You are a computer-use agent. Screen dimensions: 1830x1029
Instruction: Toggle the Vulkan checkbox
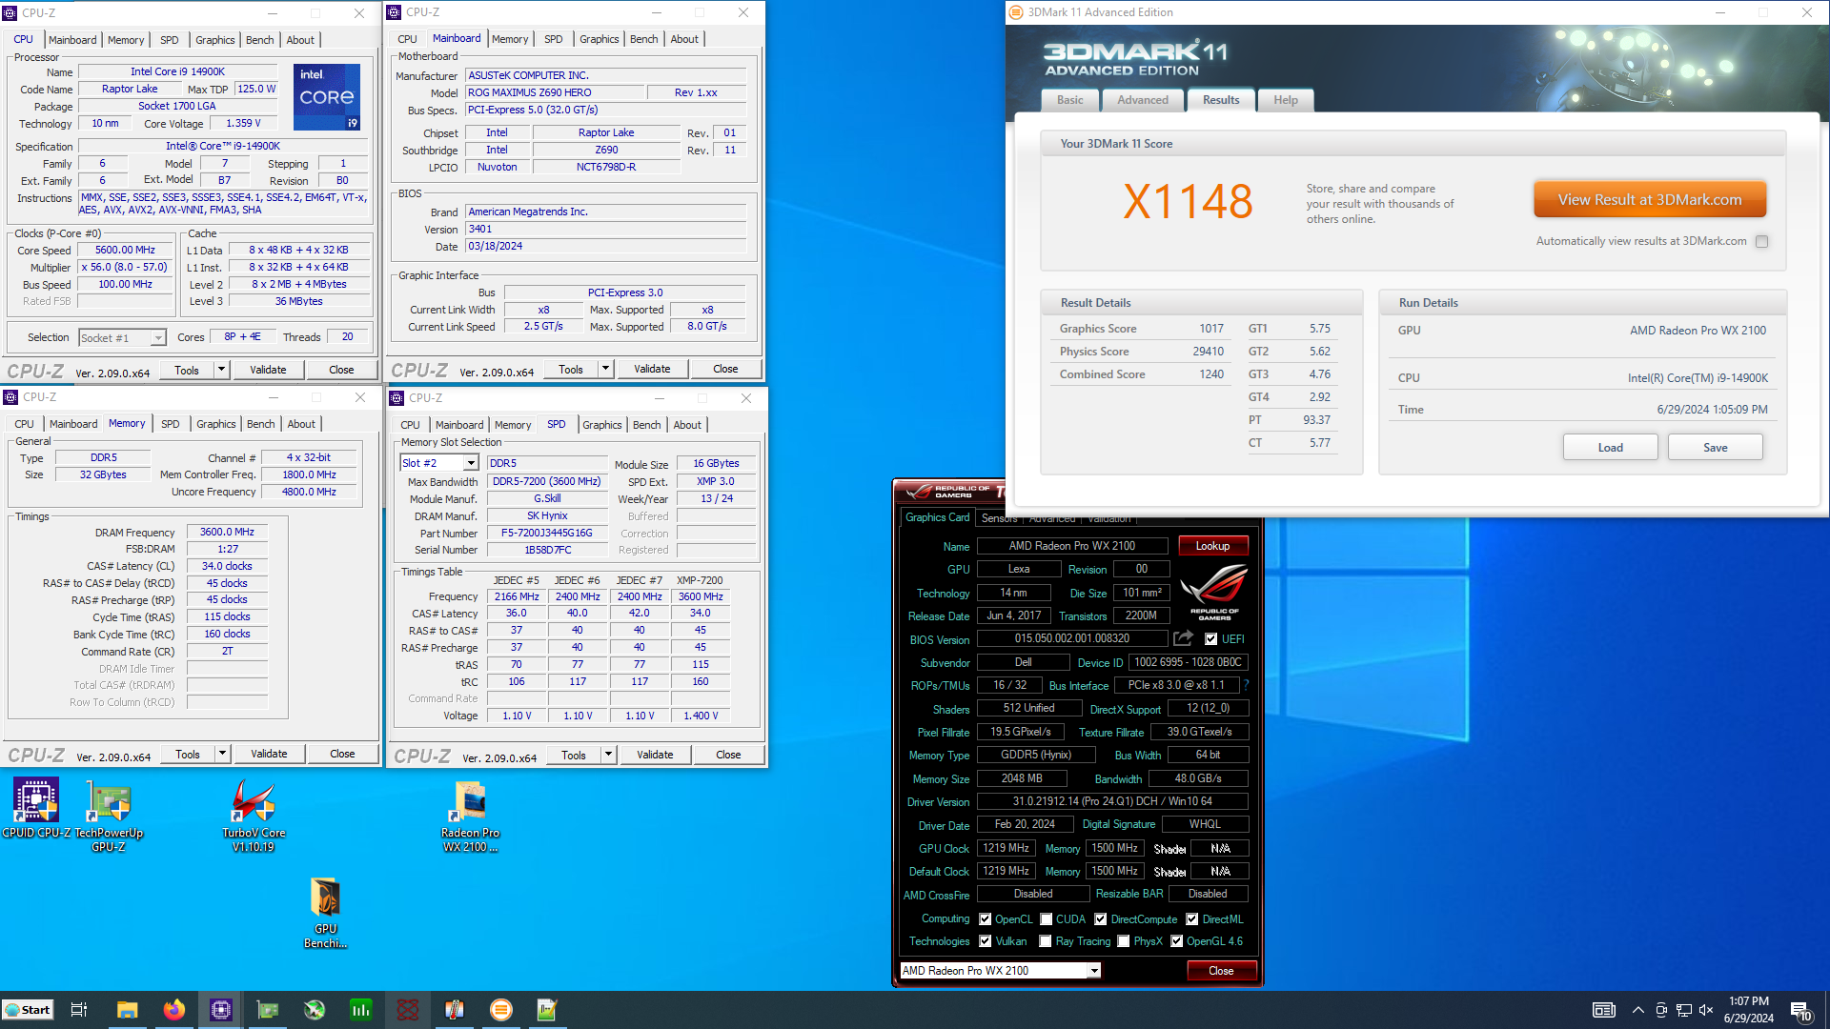pyautogui.click(x=986, y=941)
